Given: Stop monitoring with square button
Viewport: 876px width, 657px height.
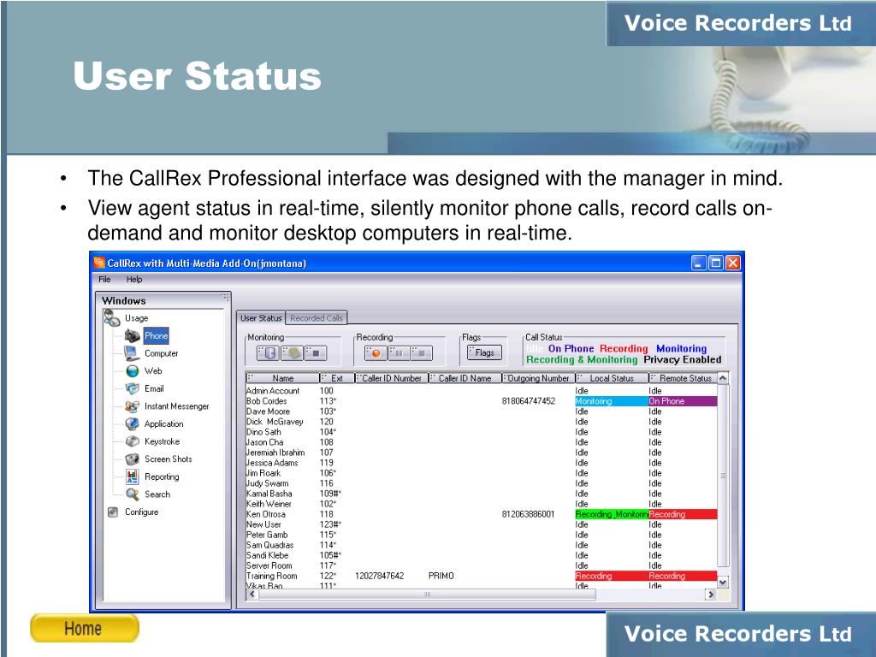Looking at the screenshot, I should (x=315, y=353).
